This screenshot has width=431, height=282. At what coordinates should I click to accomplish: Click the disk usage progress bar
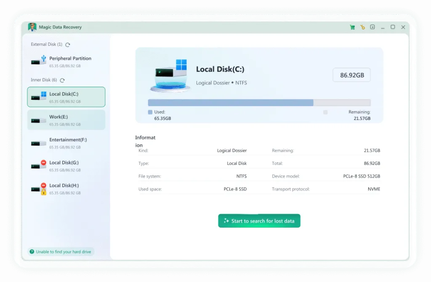point(259,103)
